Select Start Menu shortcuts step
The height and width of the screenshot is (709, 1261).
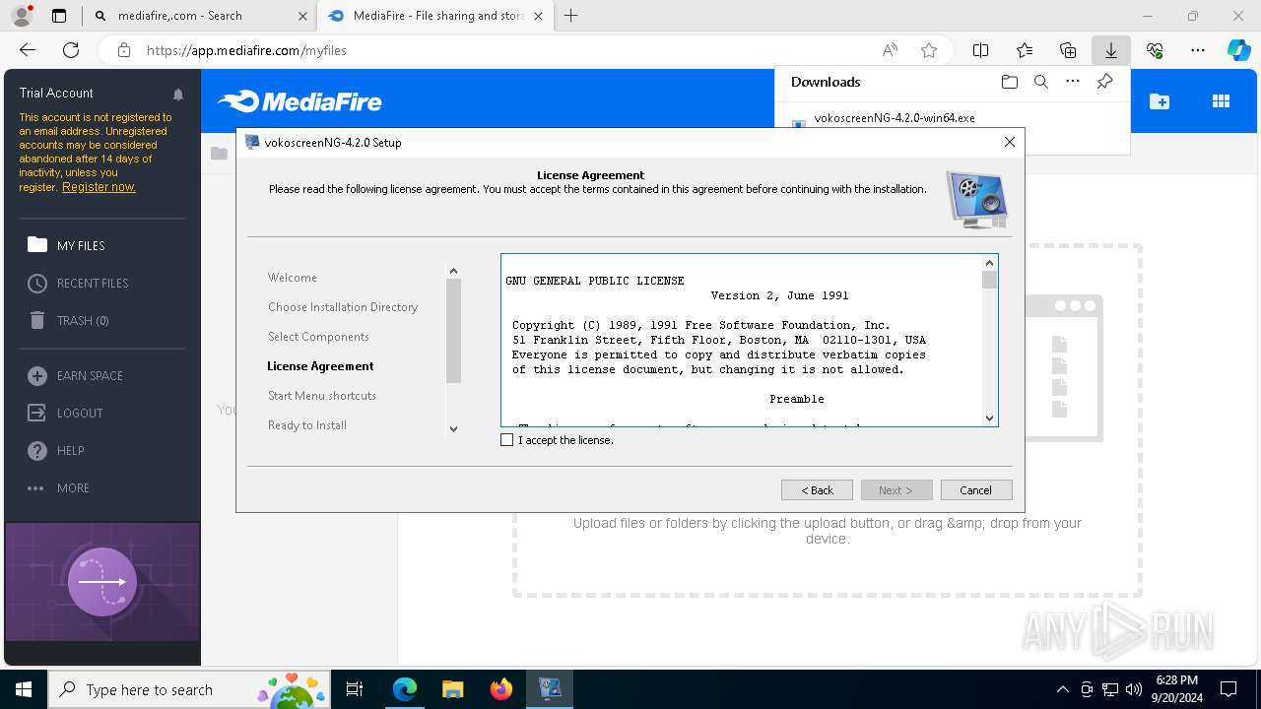click(x=322, y=396)
